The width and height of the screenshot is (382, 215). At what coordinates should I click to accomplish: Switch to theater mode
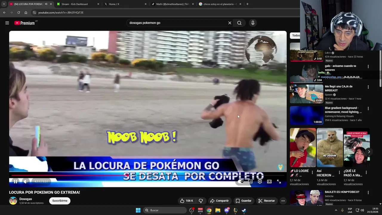269,182
